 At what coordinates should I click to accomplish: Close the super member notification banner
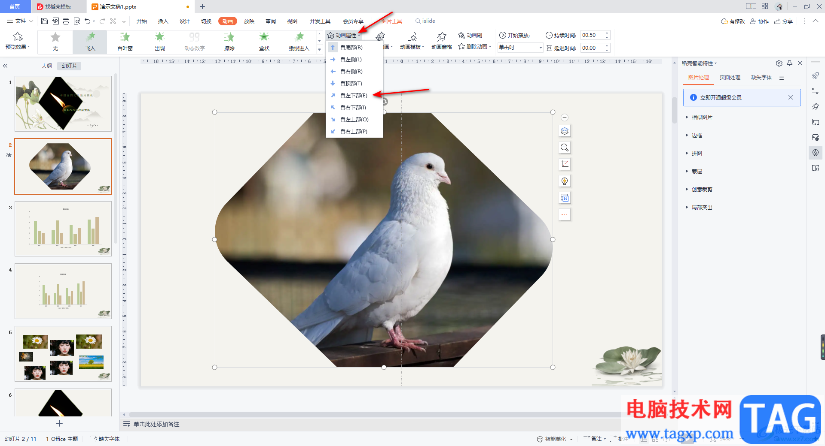point(790,97)
